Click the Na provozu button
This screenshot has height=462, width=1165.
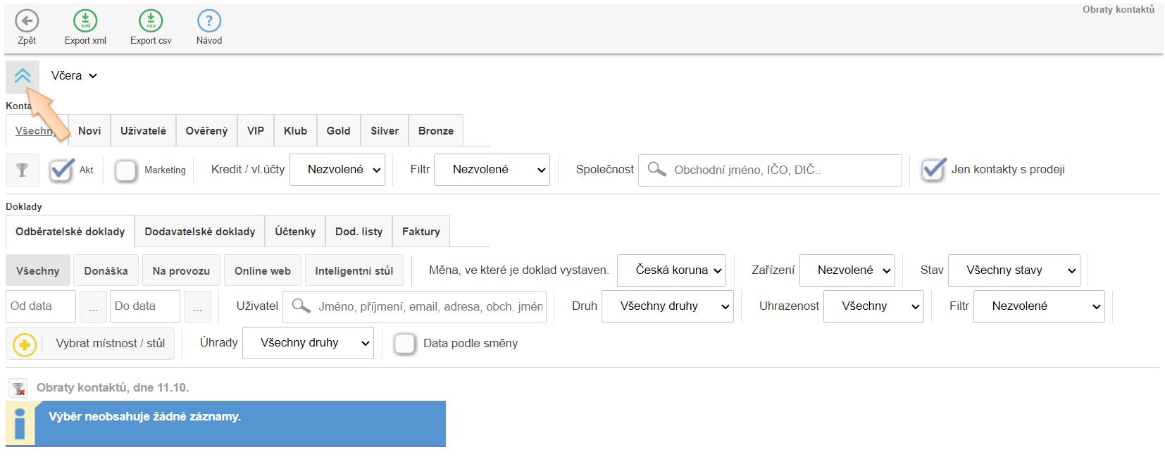(181, 270)
